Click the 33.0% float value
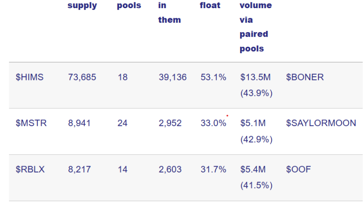364x202 pixels. coord(213,123)
